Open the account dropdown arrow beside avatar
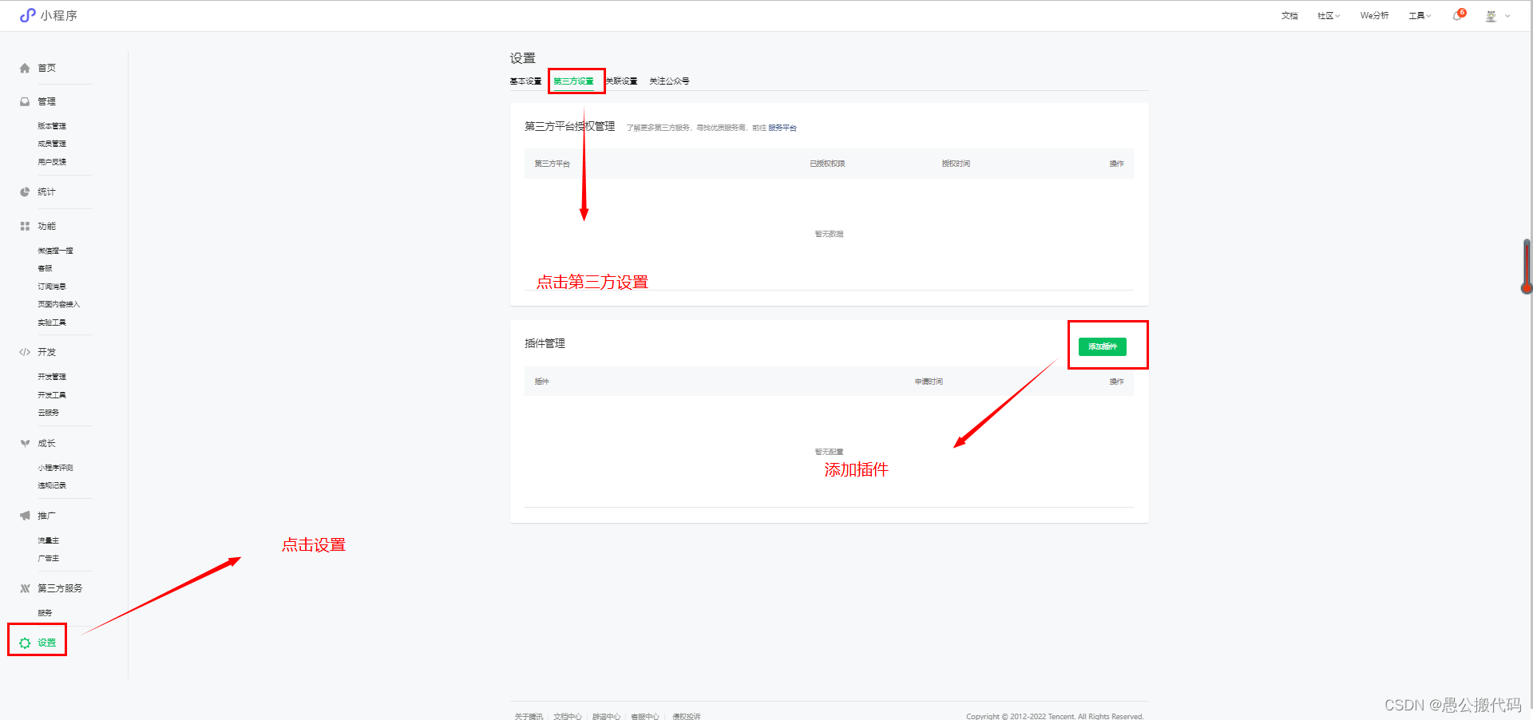Image resolution: width=1533 pixels, height=720 pixels. click(1507, 16)
